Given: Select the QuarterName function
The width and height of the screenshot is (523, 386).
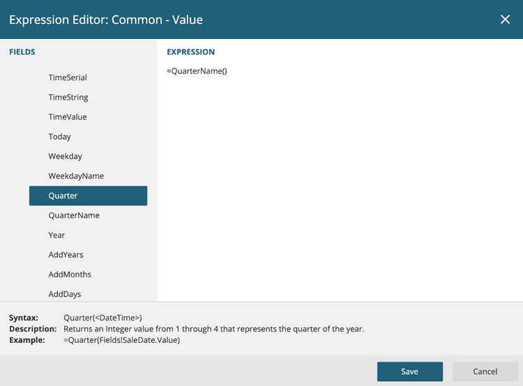Looking at the screenshot, I should pos(88,215).
